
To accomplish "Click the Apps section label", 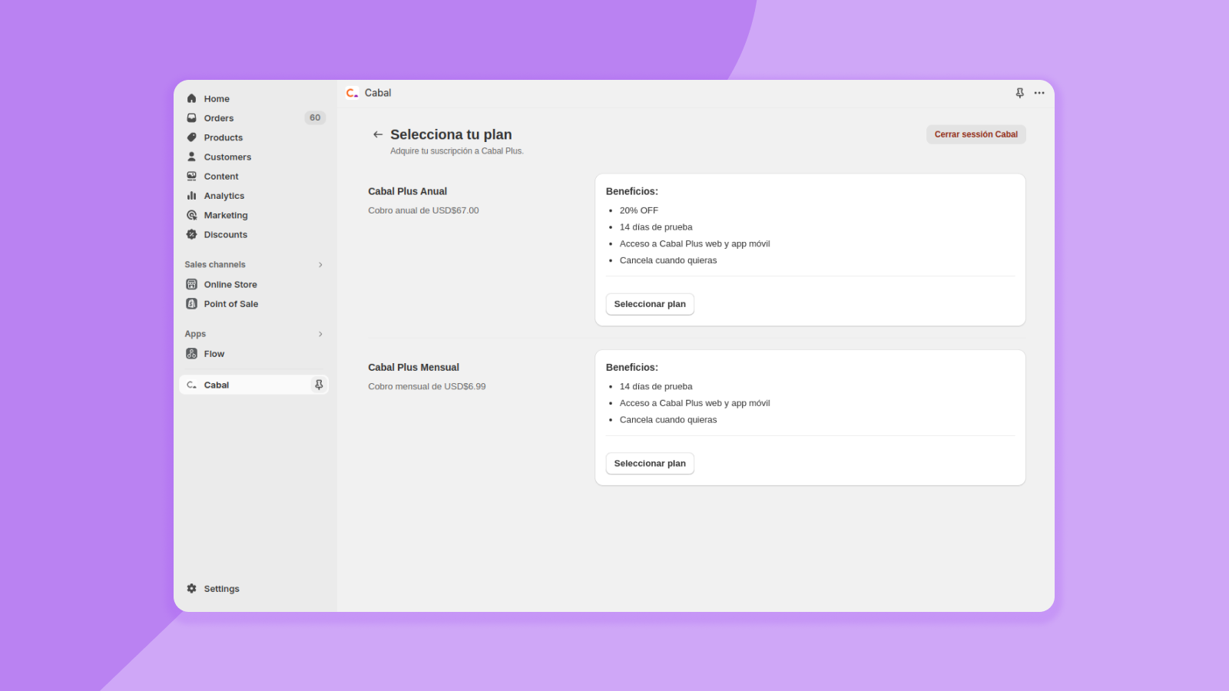I will pyautogui.click(x=195, y=334).
